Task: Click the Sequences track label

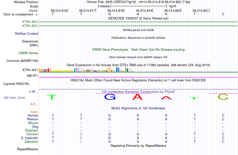Action: [30, 41]
